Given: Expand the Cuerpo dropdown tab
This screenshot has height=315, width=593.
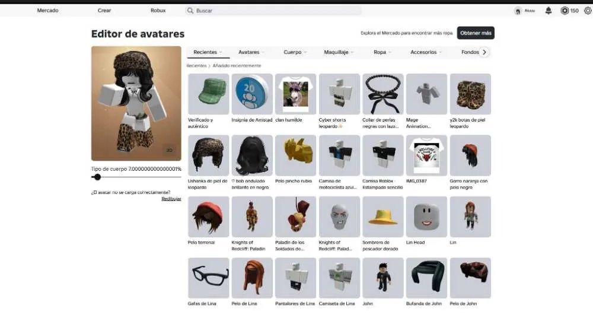Looking at the screenshot, I should (295, 52).
